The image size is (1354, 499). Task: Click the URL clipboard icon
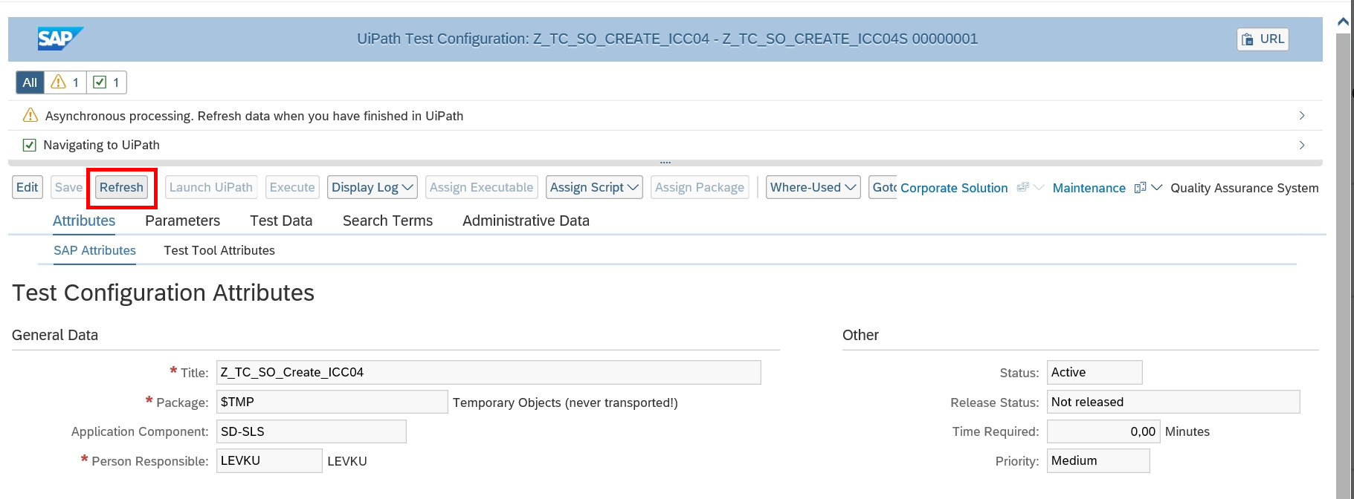(1248, 39)
